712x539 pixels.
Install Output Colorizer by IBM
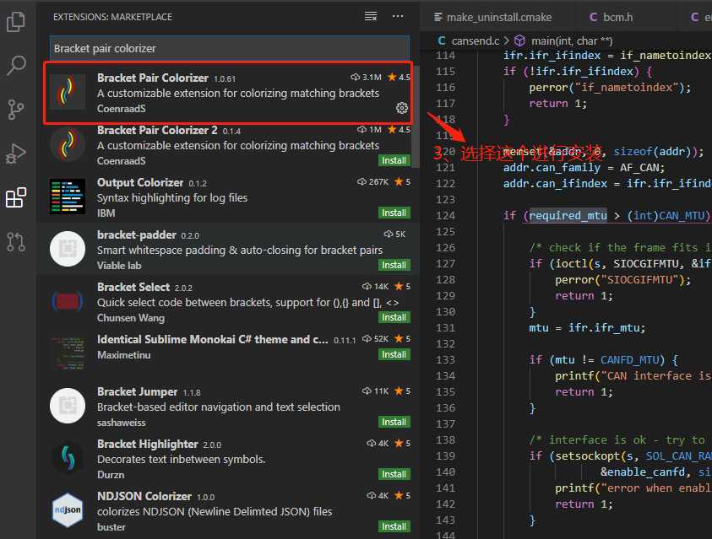coord(394,213)
